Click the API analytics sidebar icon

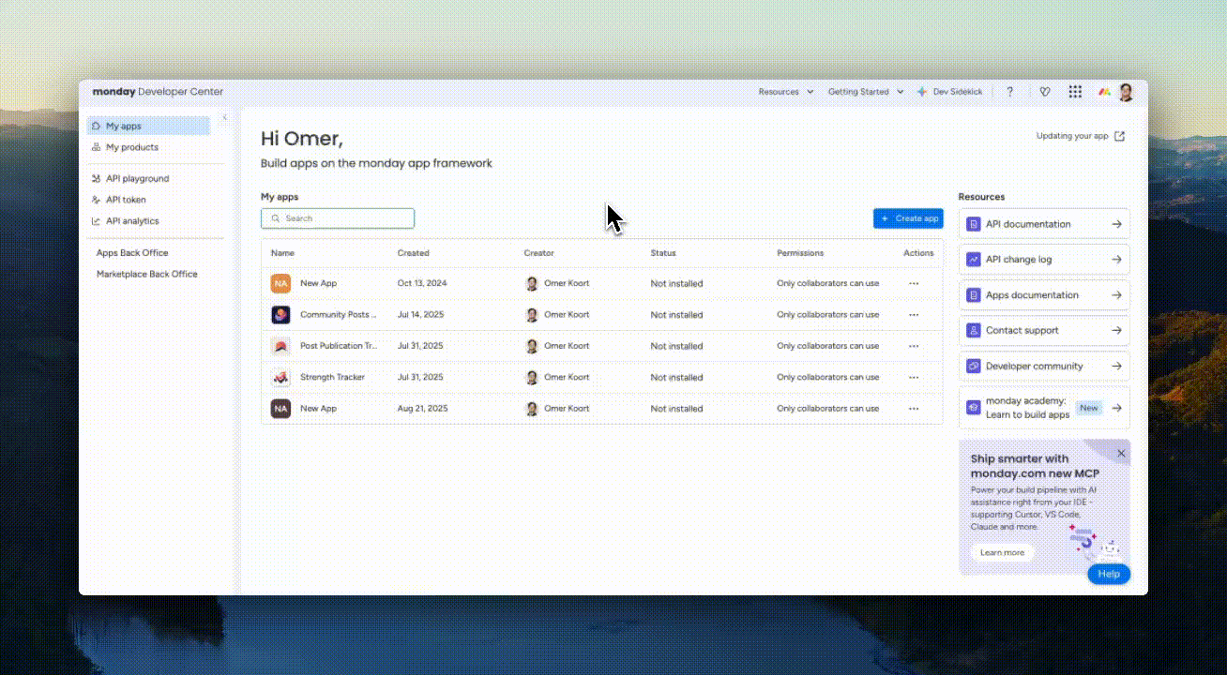pyautogui.click(x=97, y=221)
